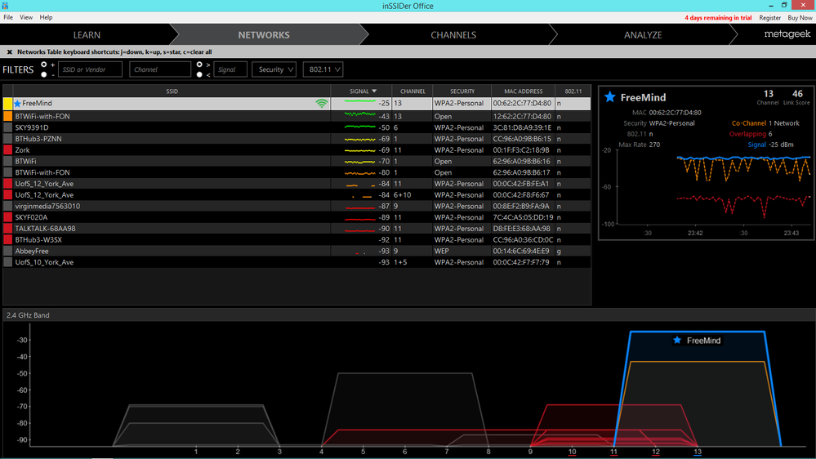Viewport: 816px width, 459px height.
Task: Open the View menu
Action: pyautogui.click(x=26, y=17)
